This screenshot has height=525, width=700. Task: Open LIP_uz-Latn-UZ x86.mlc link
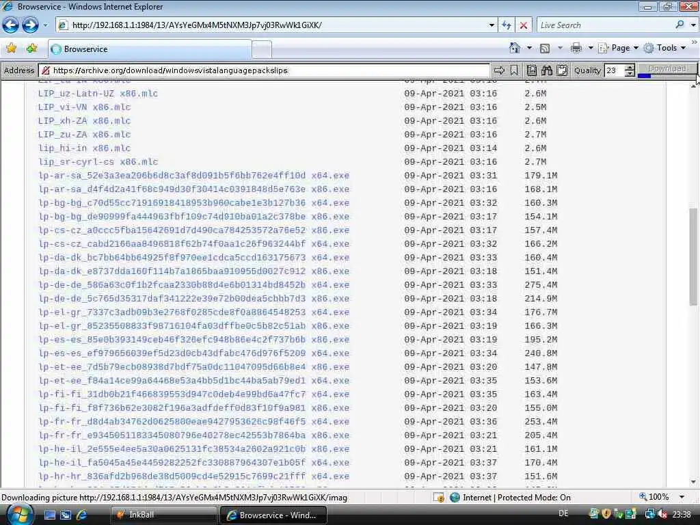98,93
